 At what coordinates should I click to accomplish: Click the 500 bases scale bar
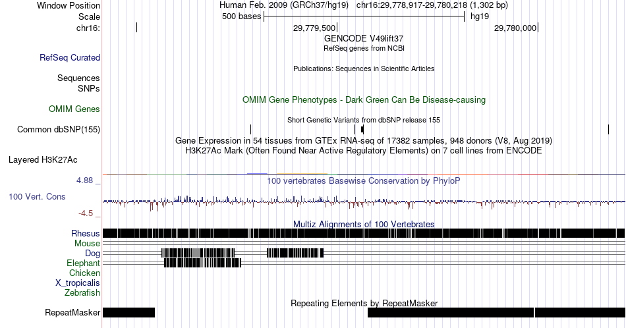point(364,16)
